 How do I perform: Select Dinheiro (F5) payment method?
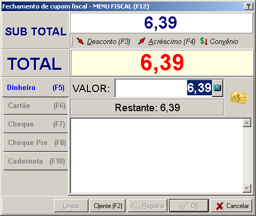[36, 87]
